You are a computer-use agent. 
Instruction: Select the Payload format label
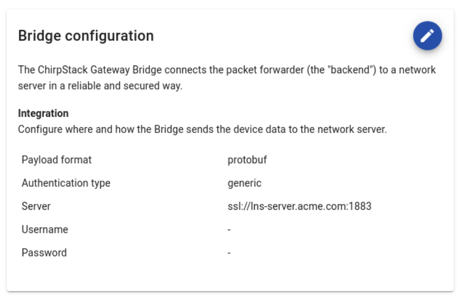(56, 160)
